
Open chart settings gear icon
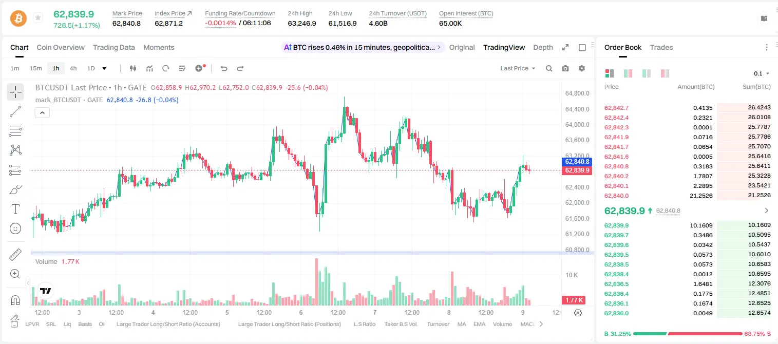click(582, 68)
